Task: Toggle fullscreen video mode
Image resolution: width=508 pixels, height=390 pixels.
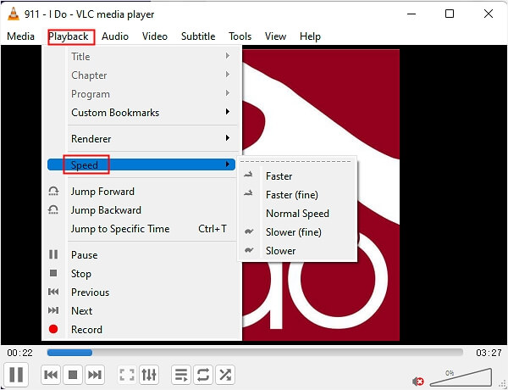Action: [x=127, y=375]
